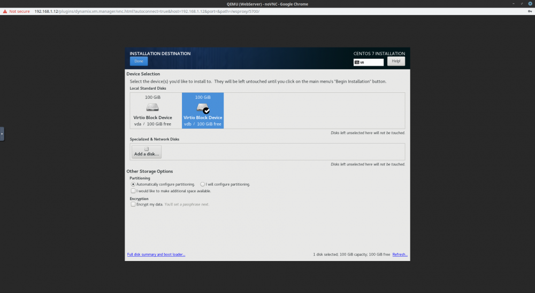
Task: Open Full disk summary and boot loader link
Action: pyautogui.click(x=156, y=254)
